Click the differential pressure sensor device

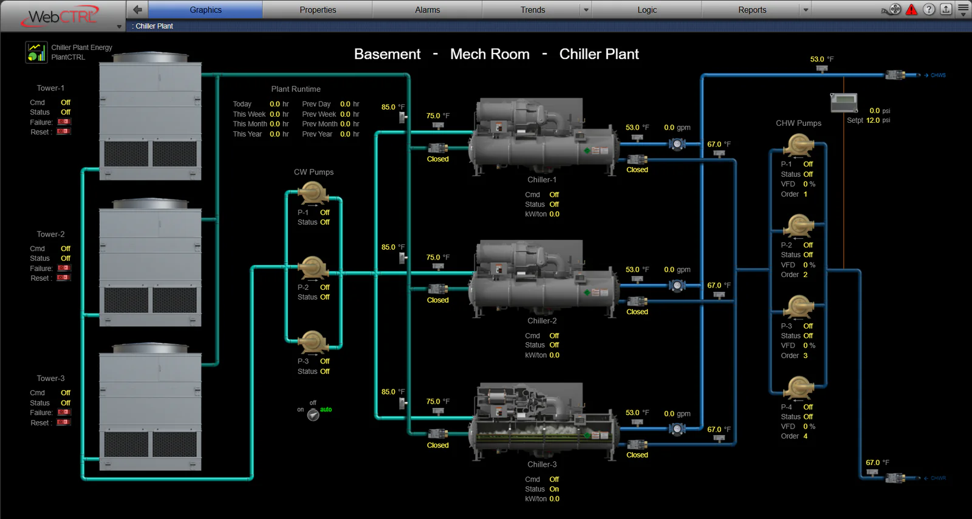pos(844,102)
